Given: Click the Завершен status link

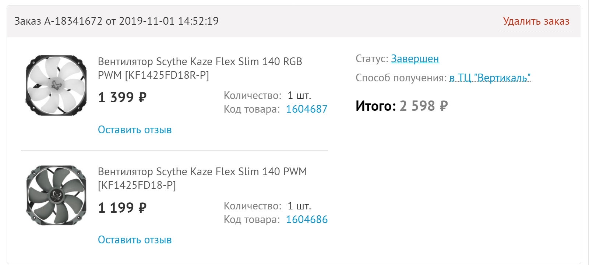Looking at the screenshot, I should click(x=415, y=59).
